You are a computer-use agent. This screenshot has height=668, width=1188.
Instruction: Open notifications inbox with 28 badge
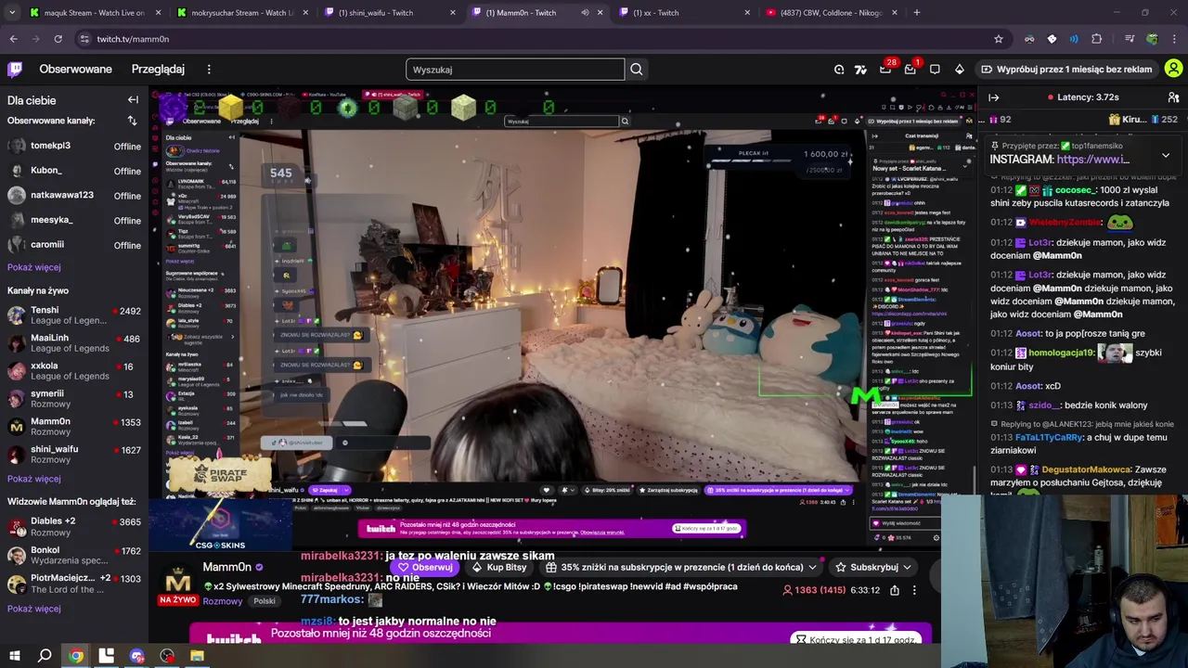885,70
